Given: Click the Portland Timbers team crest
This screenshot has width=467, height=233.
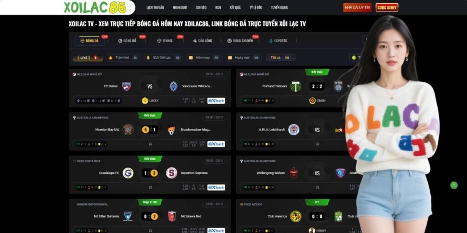Looking at the screenshot, I should coord(296,86).
